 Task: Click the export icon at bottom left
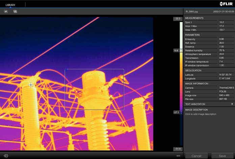tap(6, 156)
